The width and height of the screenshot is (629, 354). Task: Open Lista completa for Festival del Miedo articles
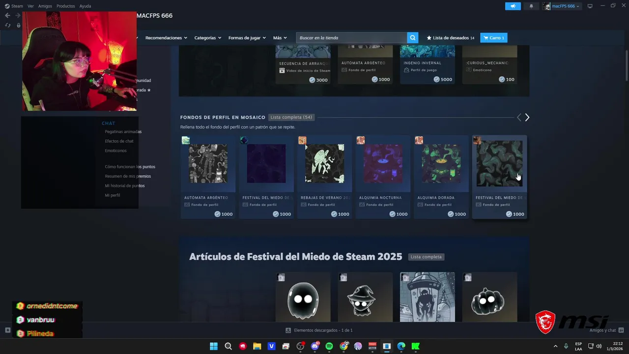tap(426, 257)
